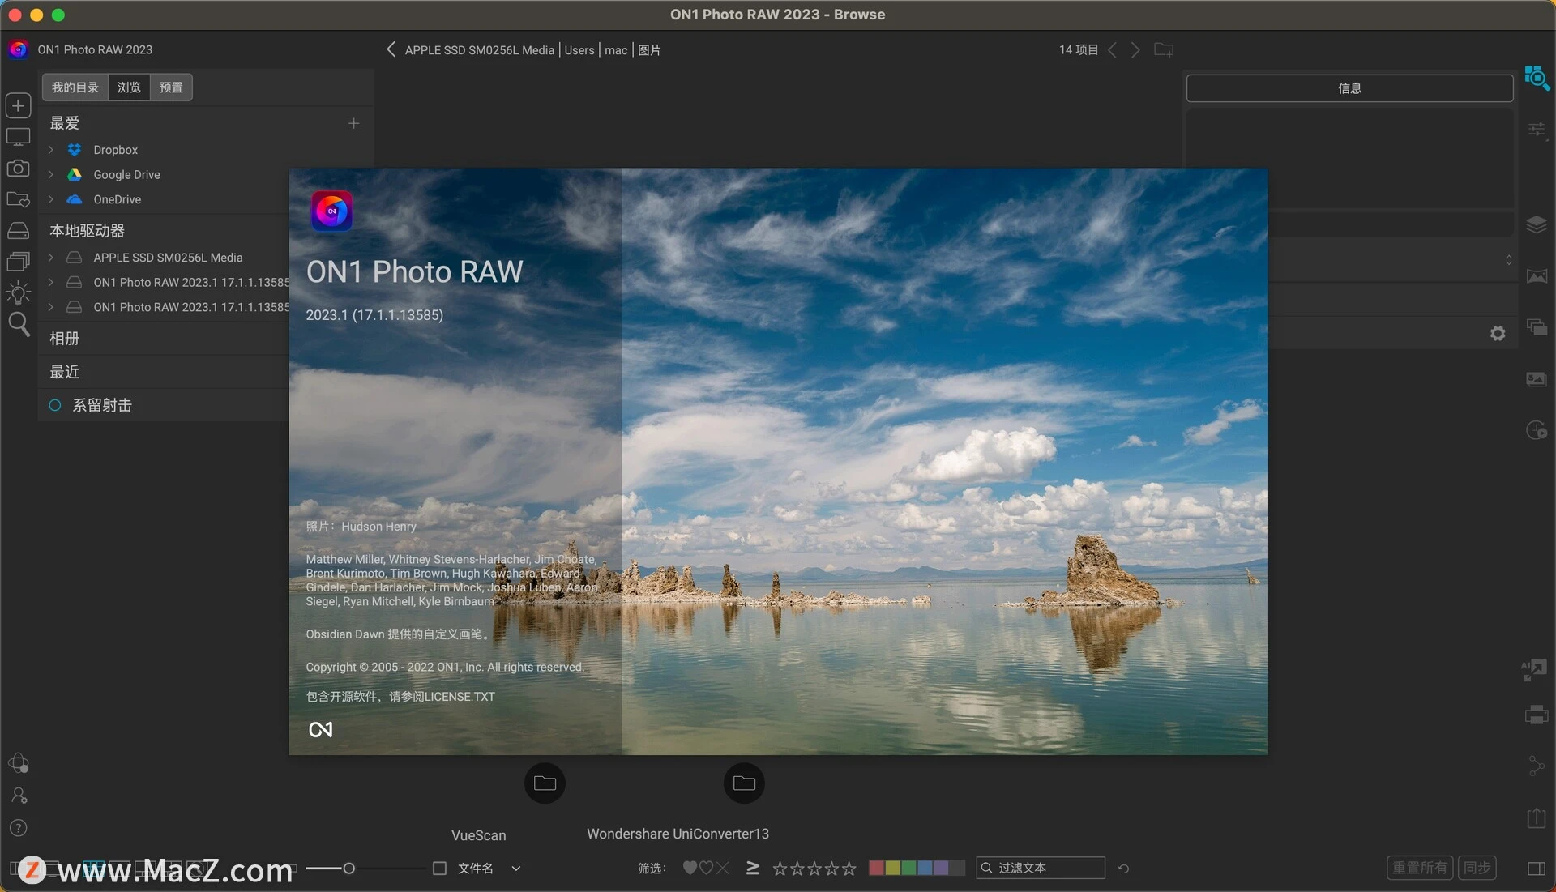The height and width of the screenshot is (892, 1556).
Task: Click the user account icon at bottom left
Action: pyautogui.click(x=19, y=796)
